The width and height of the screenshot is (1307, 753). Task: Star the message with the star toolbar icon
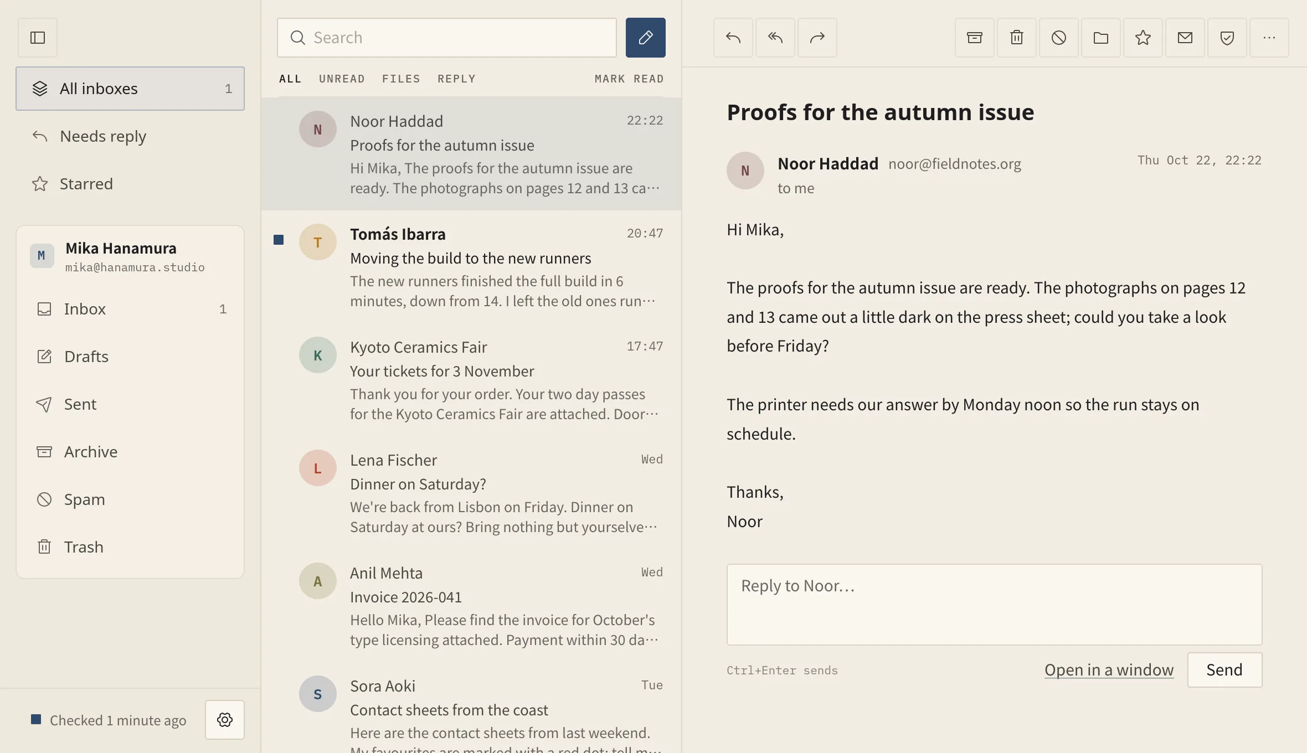(1143, 38)
